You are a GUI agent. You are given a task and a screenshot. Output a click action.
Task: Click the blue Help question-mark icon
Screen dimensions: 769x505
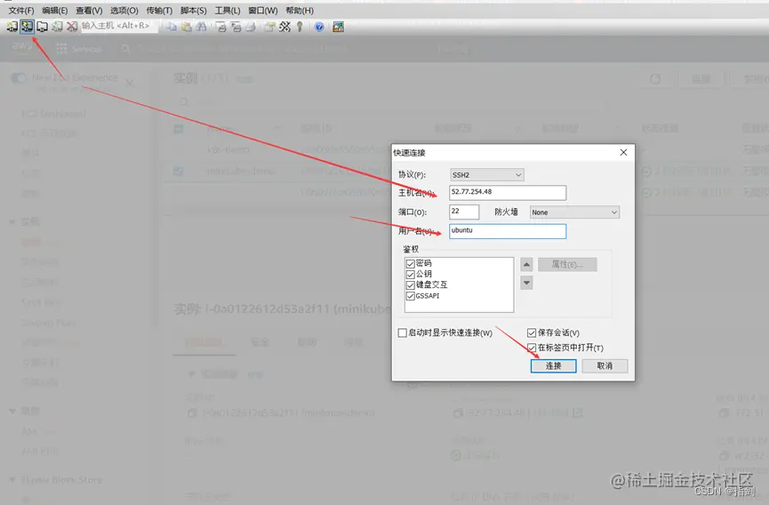319,27
